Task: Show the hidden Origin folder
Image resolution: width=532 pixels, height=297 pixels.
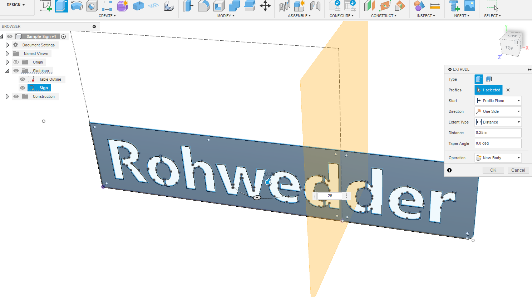Action: pyautogui.click(x=16, y=62)
